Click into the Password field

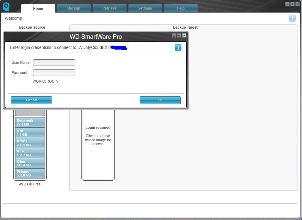[x=54, y=73]
